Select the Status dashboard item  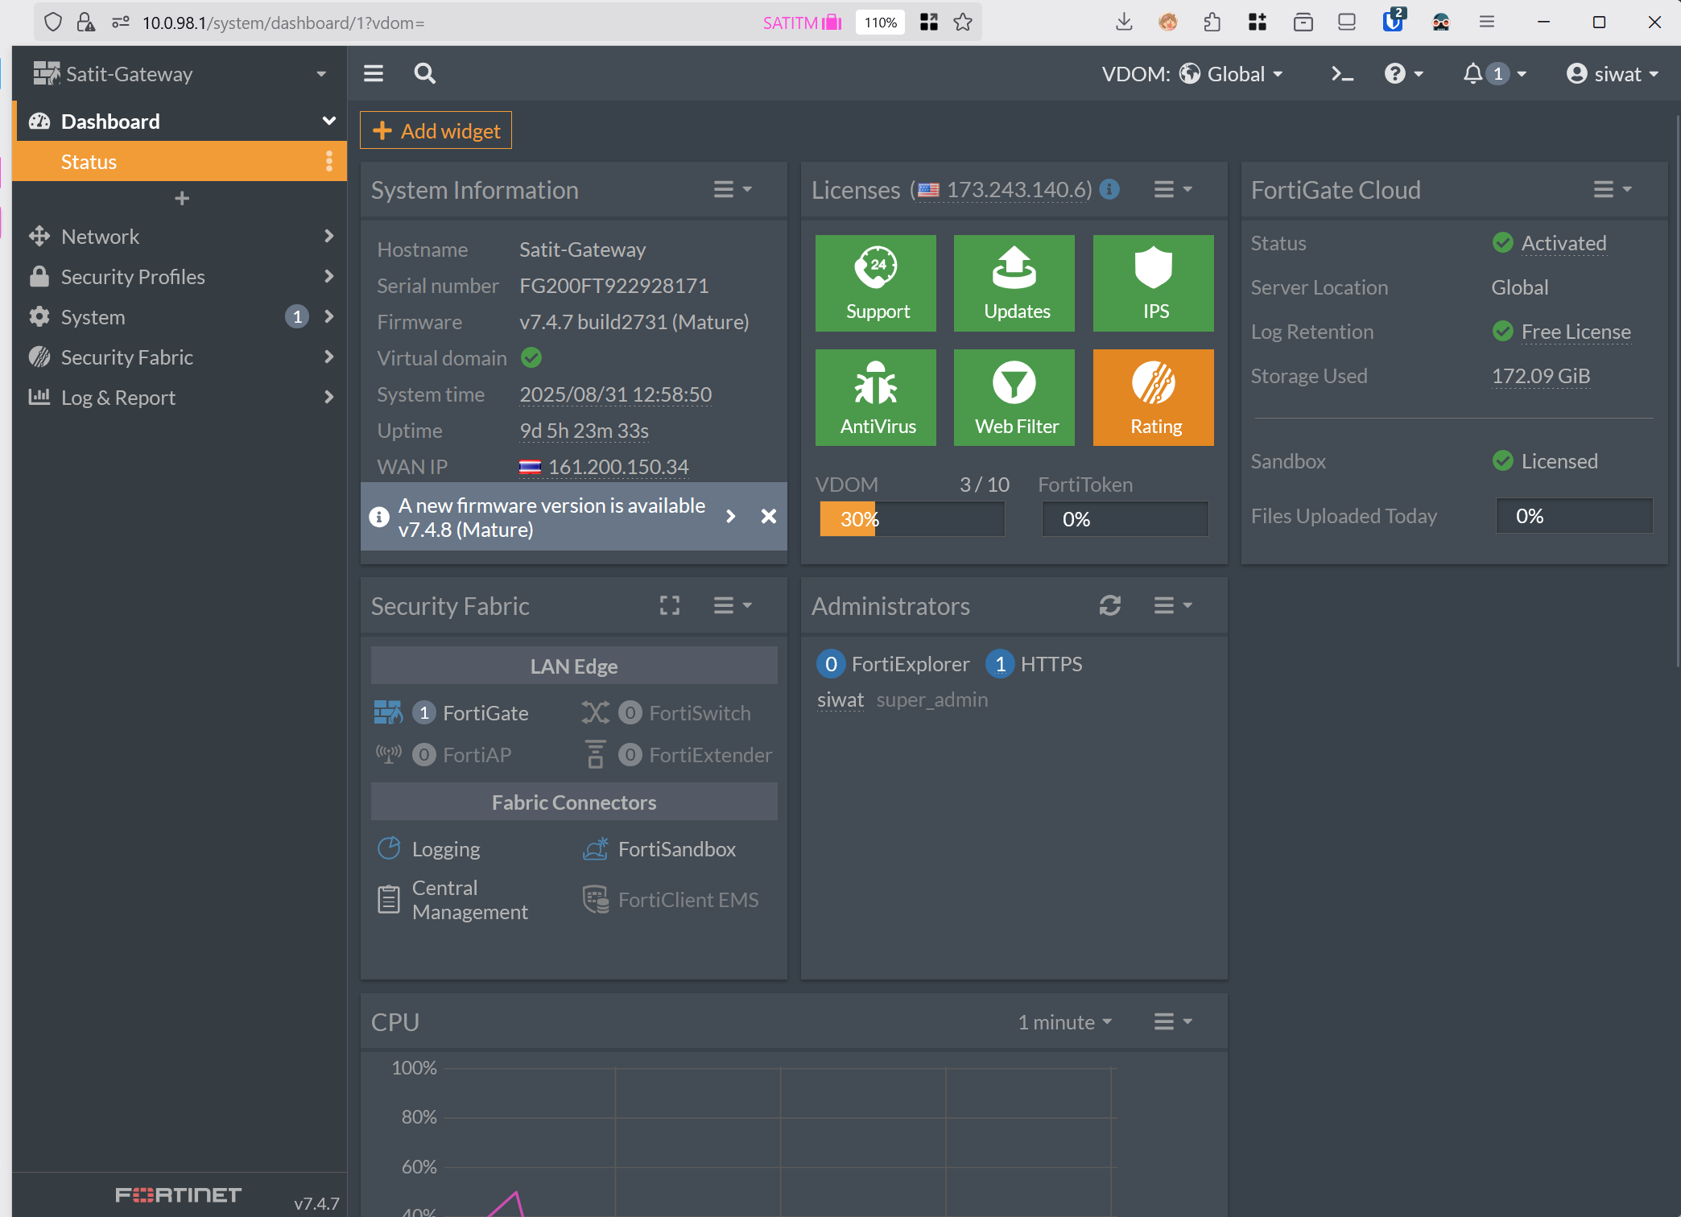(180, 162)
